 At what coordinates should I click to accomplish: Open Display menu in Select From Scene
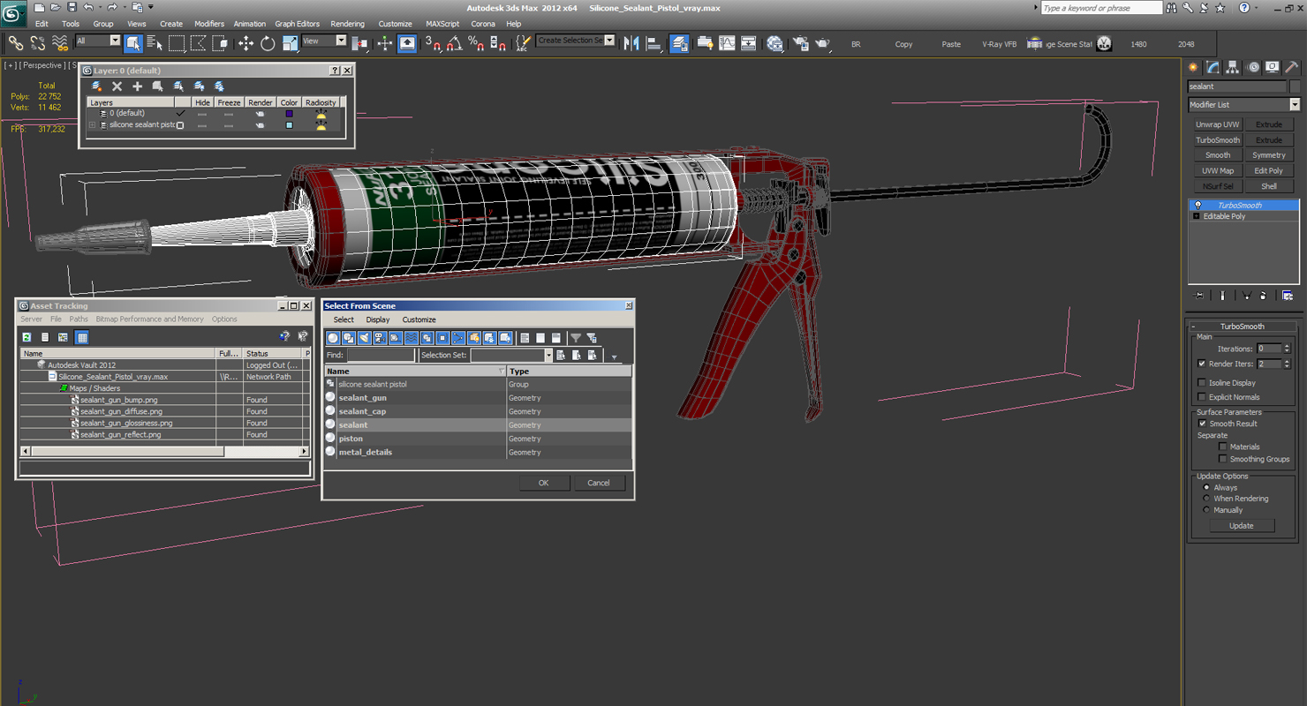tap(378, 319)
